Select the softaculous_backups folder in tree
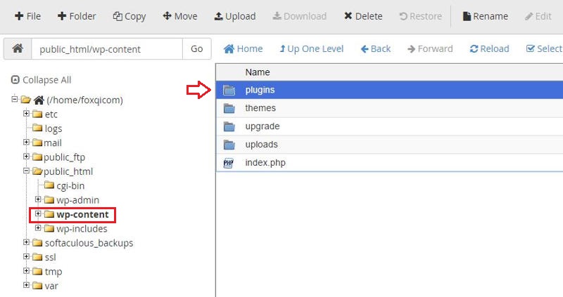563x297 pixels. tap(89, 243)
